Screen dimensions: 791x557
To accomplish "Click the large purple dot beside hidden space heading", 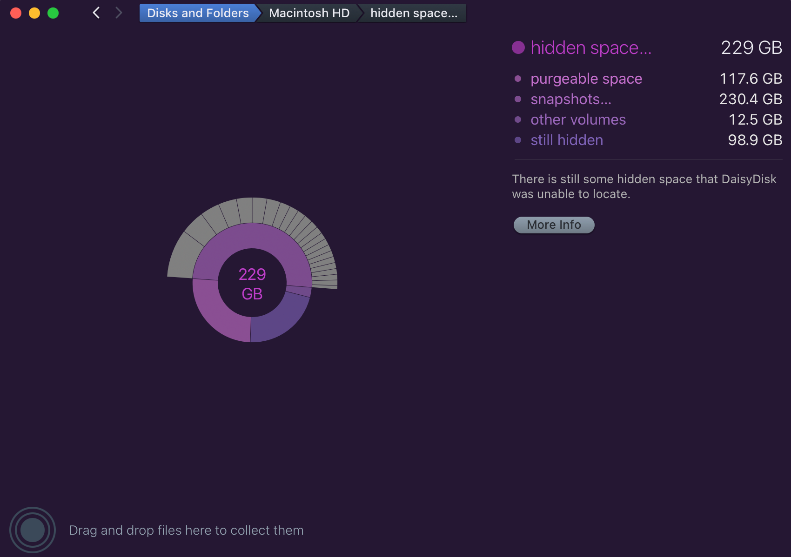I will (518, 47).
